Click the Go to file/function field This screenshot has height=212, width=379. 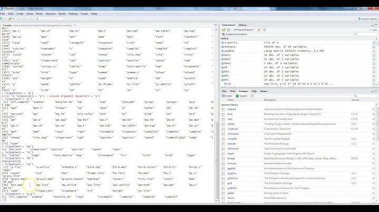click(49, 19)
